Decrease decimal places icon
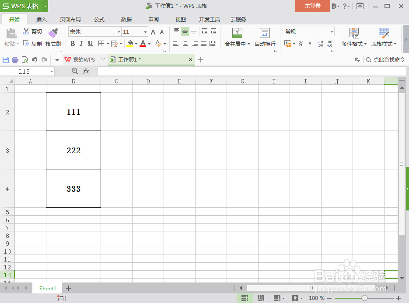This screenshot has height=303, width=409. (x=330, y=44)
